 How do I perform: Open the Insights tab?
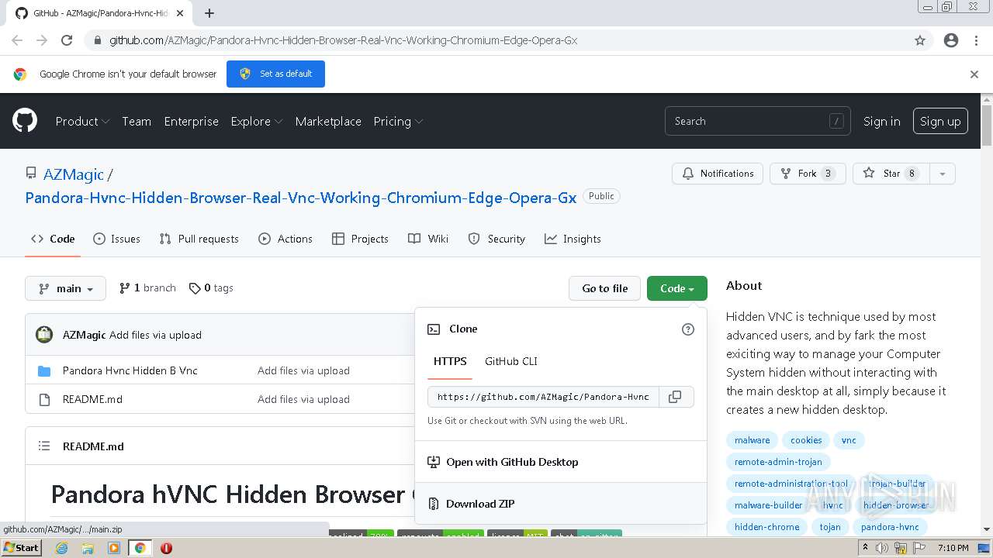click(x=573, y=239)
